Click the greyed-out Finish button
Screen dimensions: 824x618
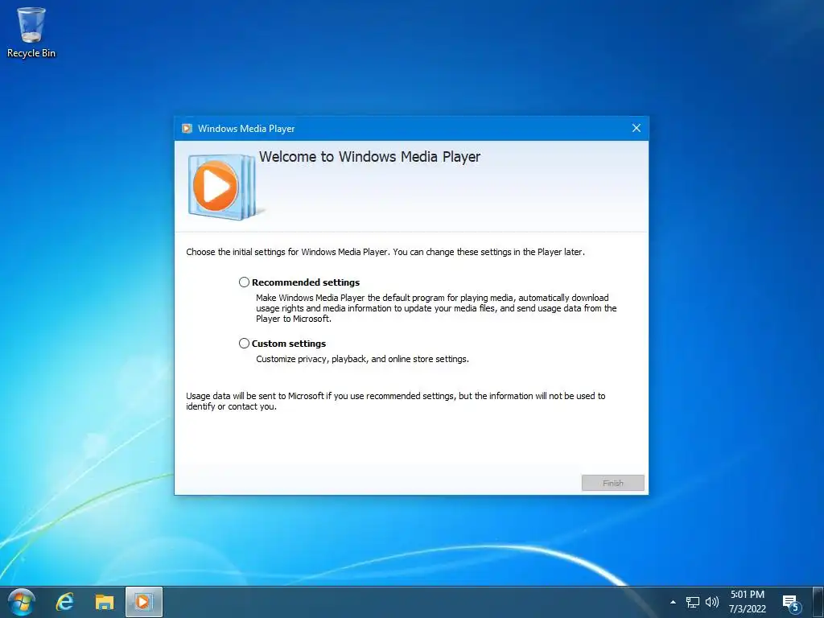(612, 483)
